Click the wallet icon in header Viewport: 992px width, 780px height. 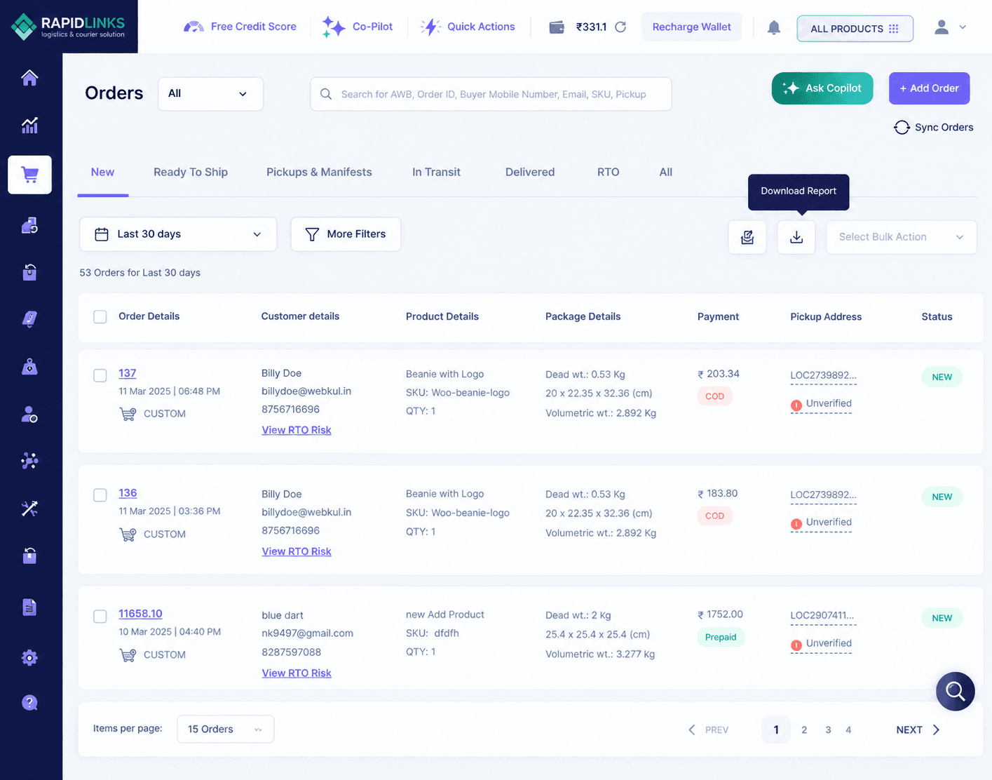[557, 27]
